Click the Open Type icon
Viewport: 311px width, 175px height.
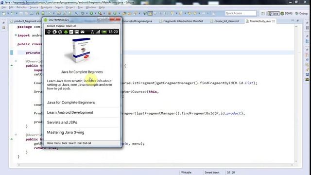(124, 13)
